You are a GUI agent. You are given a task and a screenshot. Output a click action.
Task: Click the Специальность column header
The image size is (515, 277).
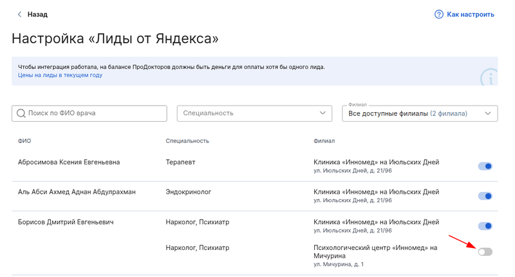187,141
